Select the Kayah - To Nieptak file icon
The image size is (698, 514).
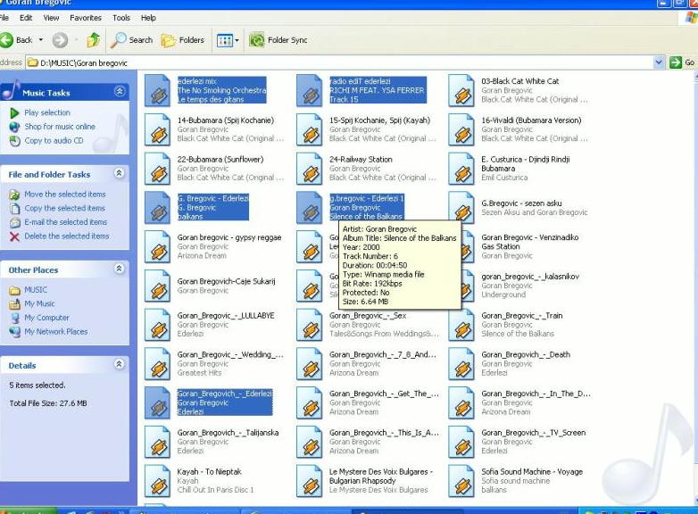(x=158, y=481)
